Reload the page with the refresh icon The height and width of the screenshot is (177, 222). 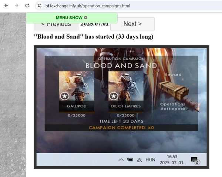(x=27, y=6)
